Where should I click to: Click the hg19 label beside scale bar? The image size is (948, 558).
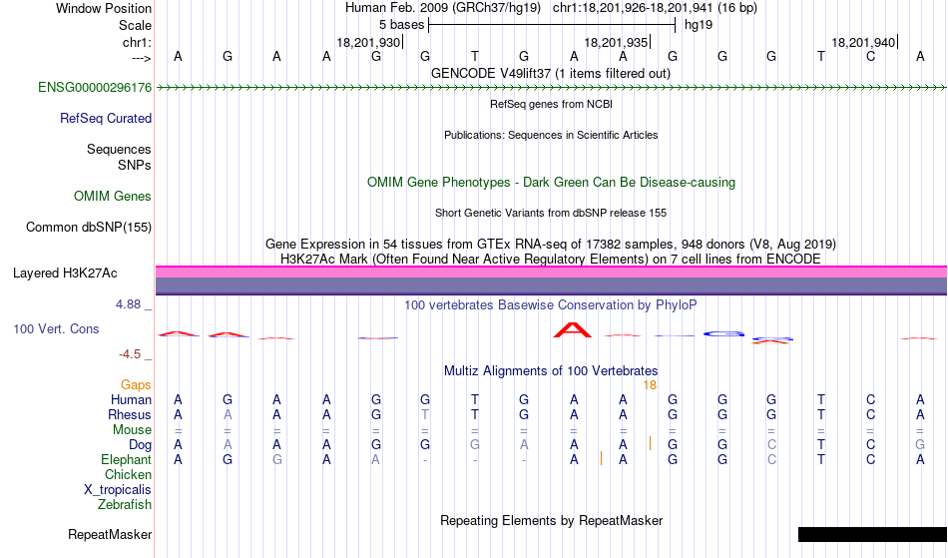coord(699,25)
